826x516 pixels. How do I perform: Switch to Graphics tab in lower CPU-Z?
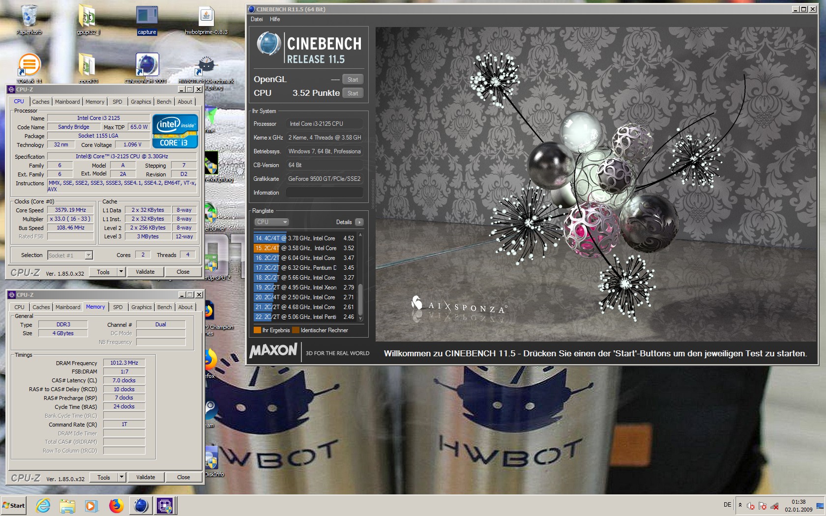[142, 307]
